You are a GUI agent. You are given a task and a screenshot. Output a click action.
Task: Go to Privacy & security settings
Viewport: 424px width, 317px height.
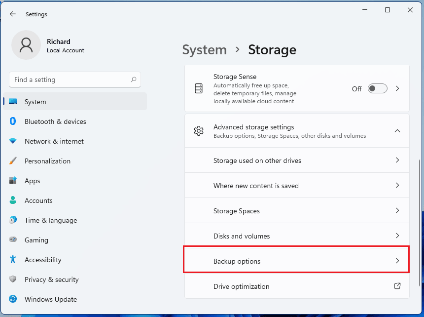(51, 279)
